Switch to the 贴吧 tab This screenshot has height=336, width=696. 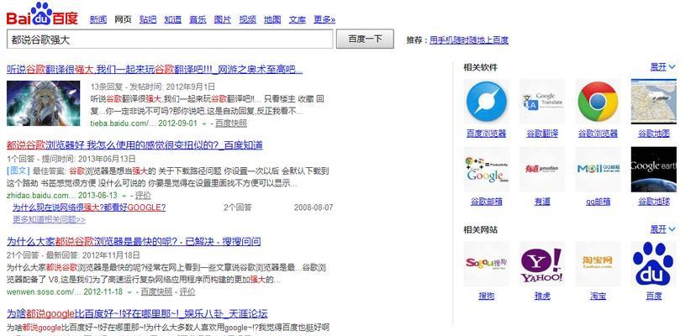click(148, 19)
